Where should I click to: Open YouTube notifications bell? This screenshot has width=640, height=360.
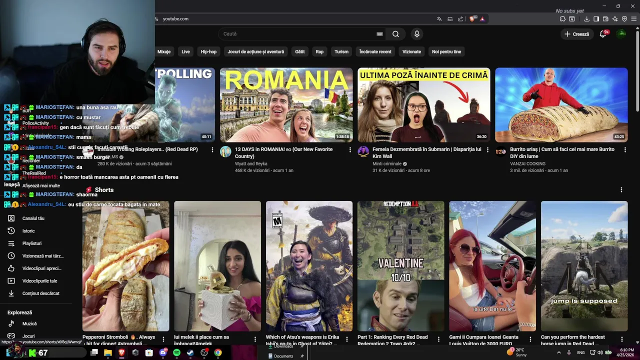(603, 34)
